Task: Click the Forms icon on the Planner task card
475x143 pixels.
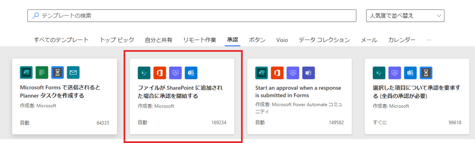Action: 26,72
